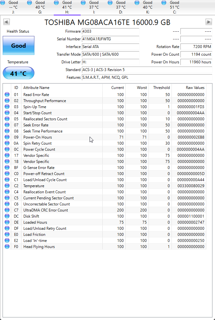Click the status icon for Power-off Retract Count
Viewport: 215px width, 320px height.
click(x=7, y=174)
